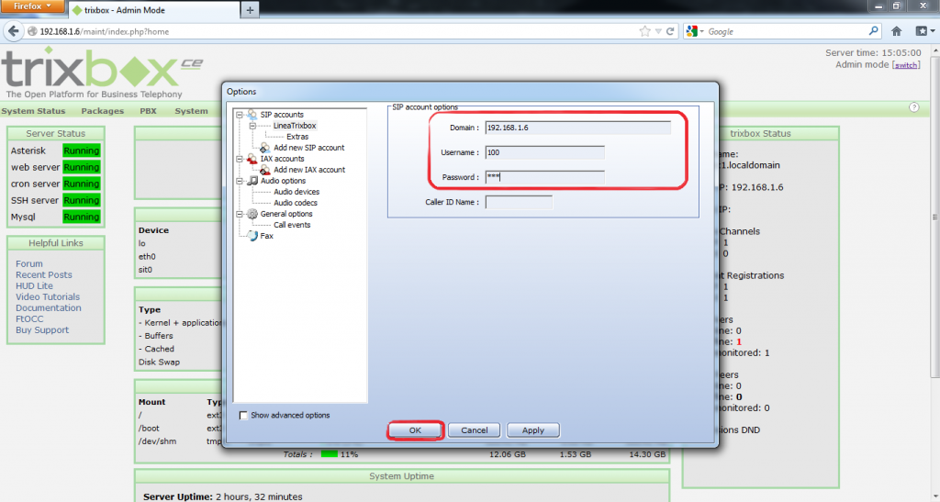Click the Username input field
The width and height of the screenshot is (940, 502).
pos(545,152)
